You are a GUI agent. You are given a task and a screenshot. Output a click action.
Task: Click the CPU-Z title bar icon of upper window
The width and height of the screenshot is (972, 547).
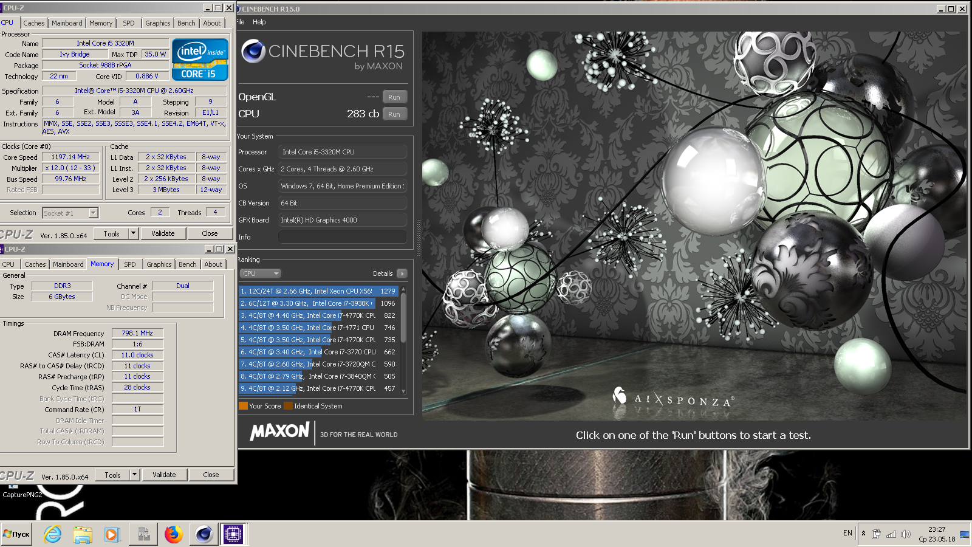[1, 8]
